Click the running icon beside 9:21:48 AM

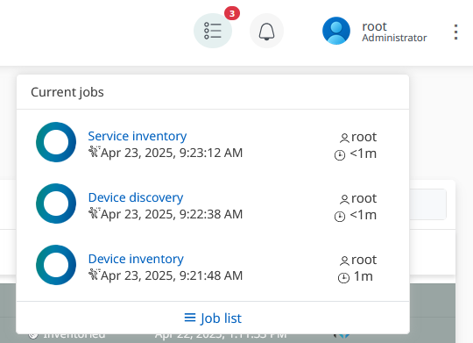[94, 274]
